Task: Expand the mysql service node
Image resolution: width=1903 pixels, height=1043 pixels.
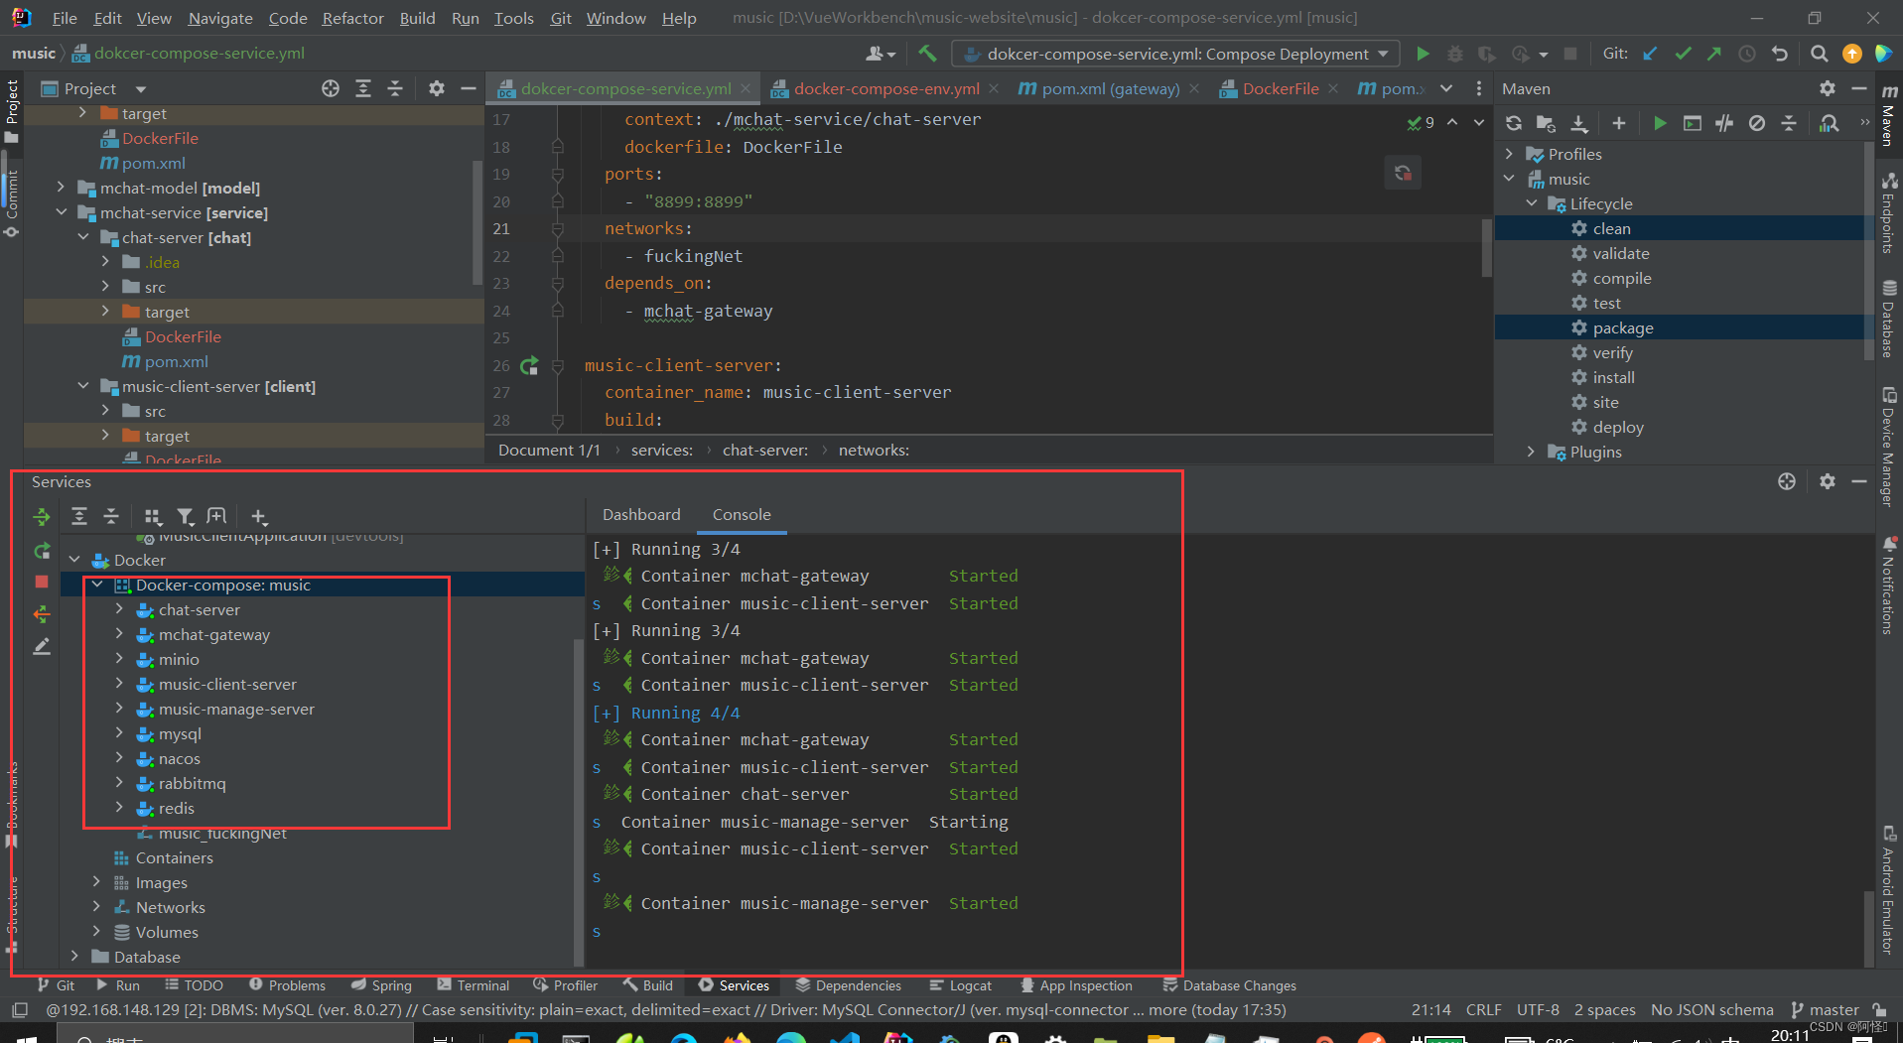Action: pos(119,733)
